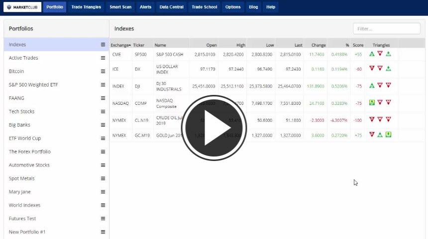Select the Active Trades portfolio
This screenshot has height=239, width=428.
tap(23, 58)
